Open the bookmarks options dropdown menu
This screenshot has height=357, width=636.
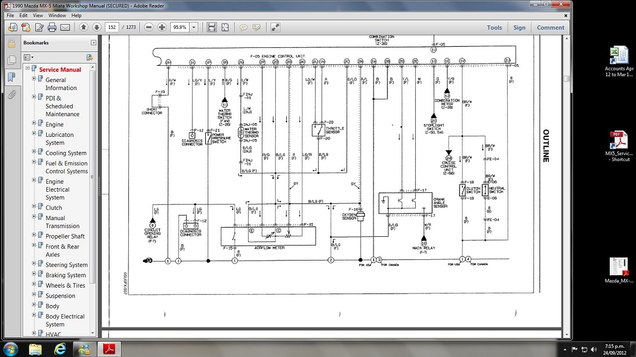[x=28, y=58]
